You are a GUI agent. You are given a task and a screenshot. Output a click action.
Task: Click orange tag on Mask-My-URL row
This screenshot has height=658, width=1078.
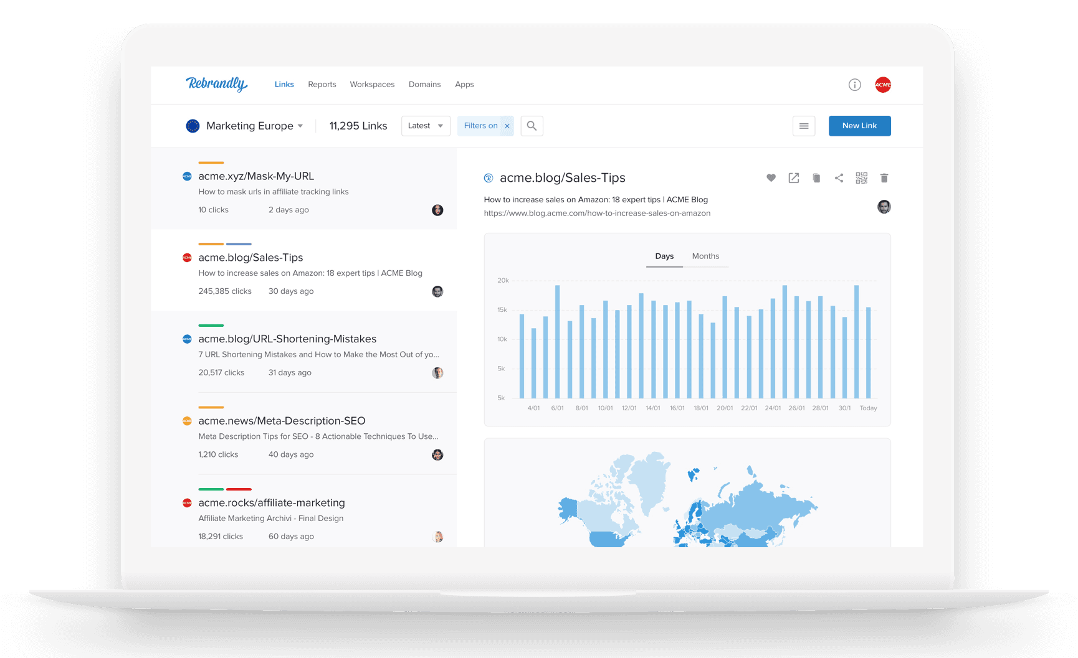click(x=211, y=162)
